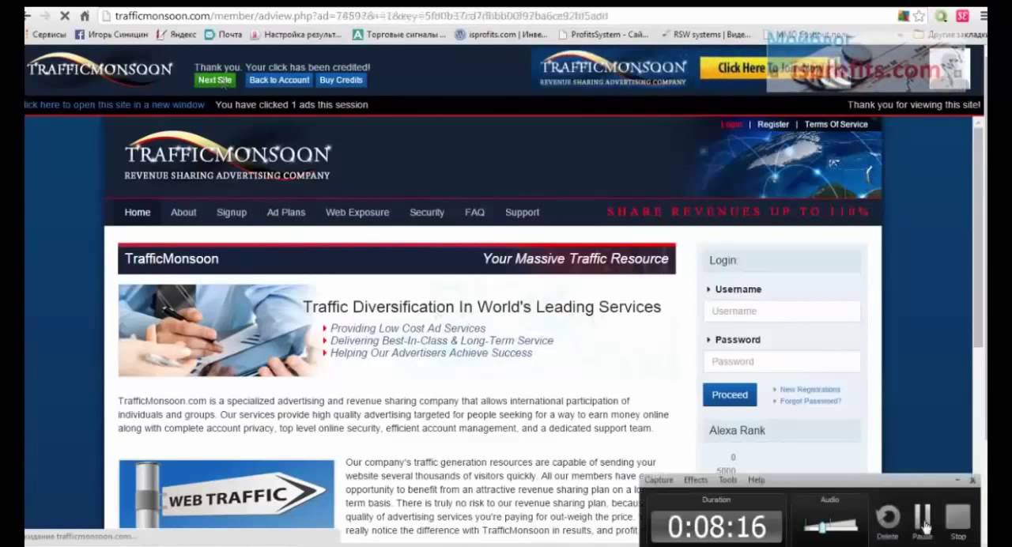1012x547 pixels.
Task: Pause the screen recording
Action: [923, 522]
